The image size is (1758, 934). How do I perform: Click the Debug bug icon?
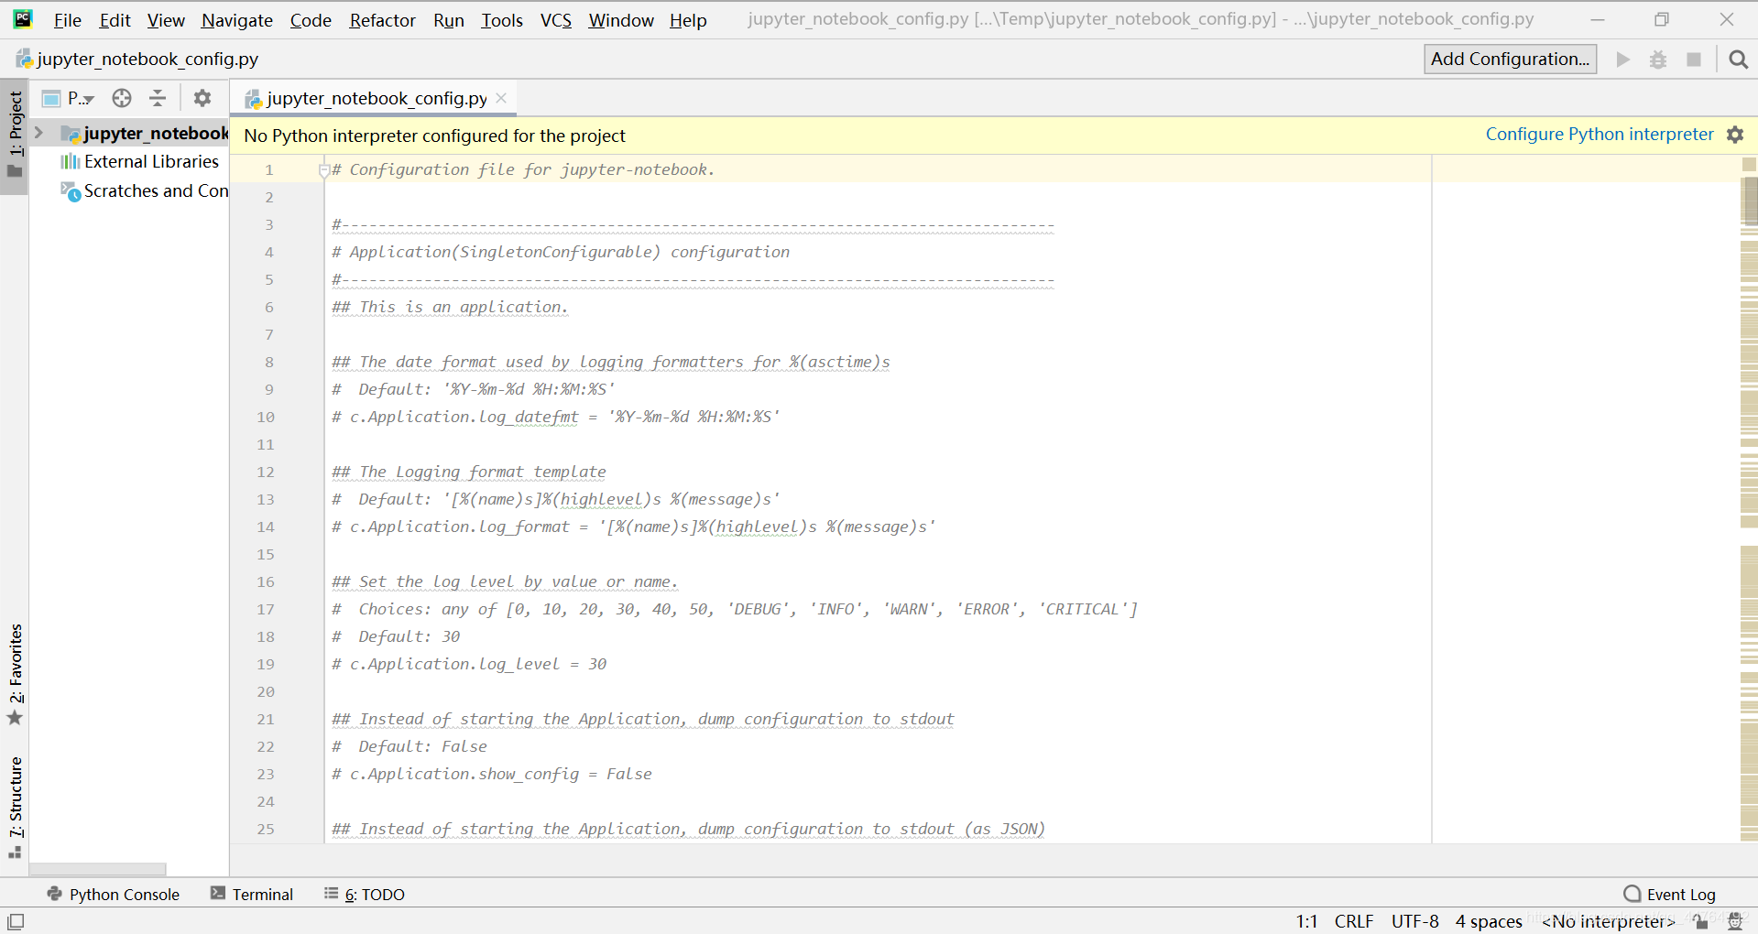pyautogui.click(x=1658, y=60)
